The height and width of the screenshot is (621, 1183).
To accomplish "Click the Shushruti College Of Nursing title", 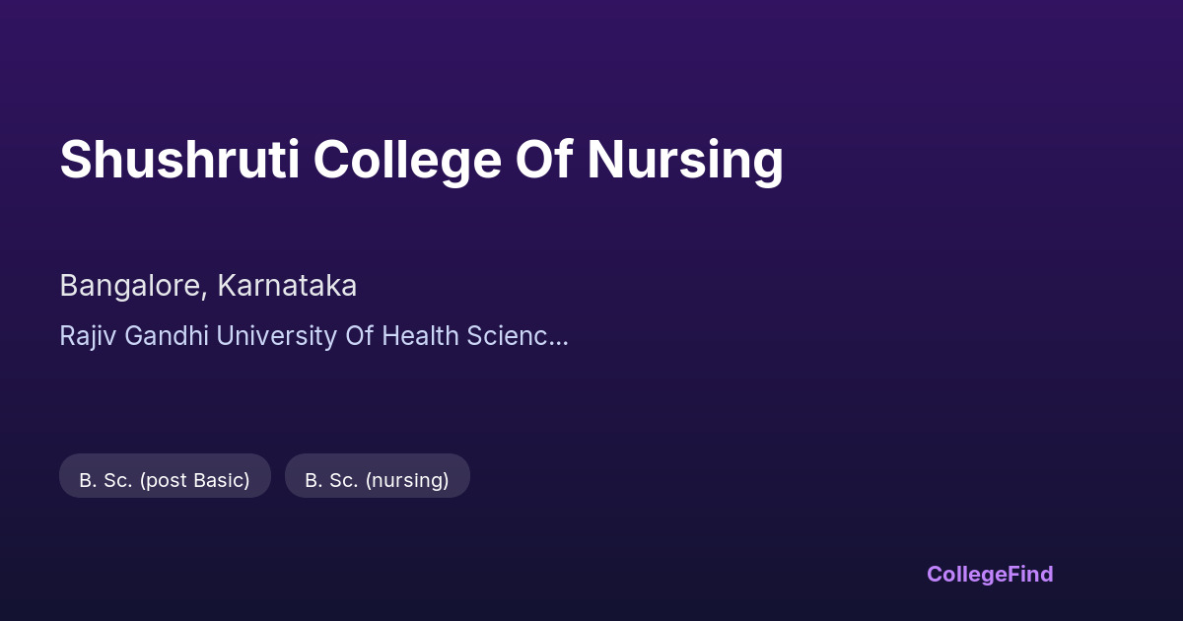I will [x=421, y=160].
